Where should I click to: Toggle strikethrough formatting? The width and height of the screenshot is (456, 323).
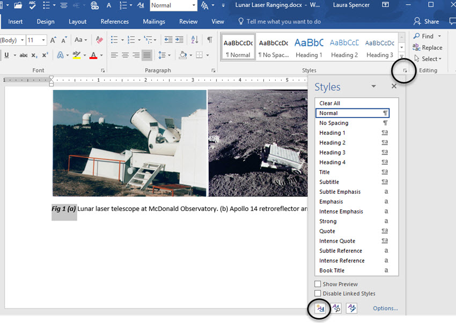pos(23,55)
